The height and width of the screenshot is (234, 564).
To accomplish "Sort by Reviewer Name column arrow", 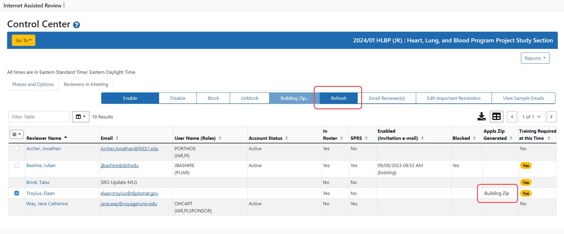I will [x=66, y=138].
